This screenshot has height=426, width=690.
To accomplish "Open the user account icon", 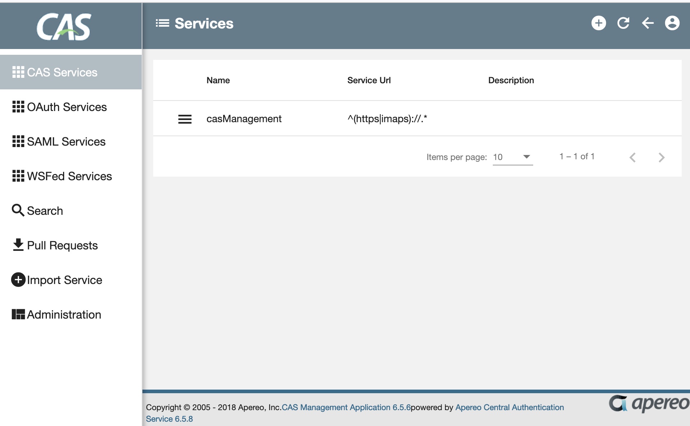I will 672,23.
